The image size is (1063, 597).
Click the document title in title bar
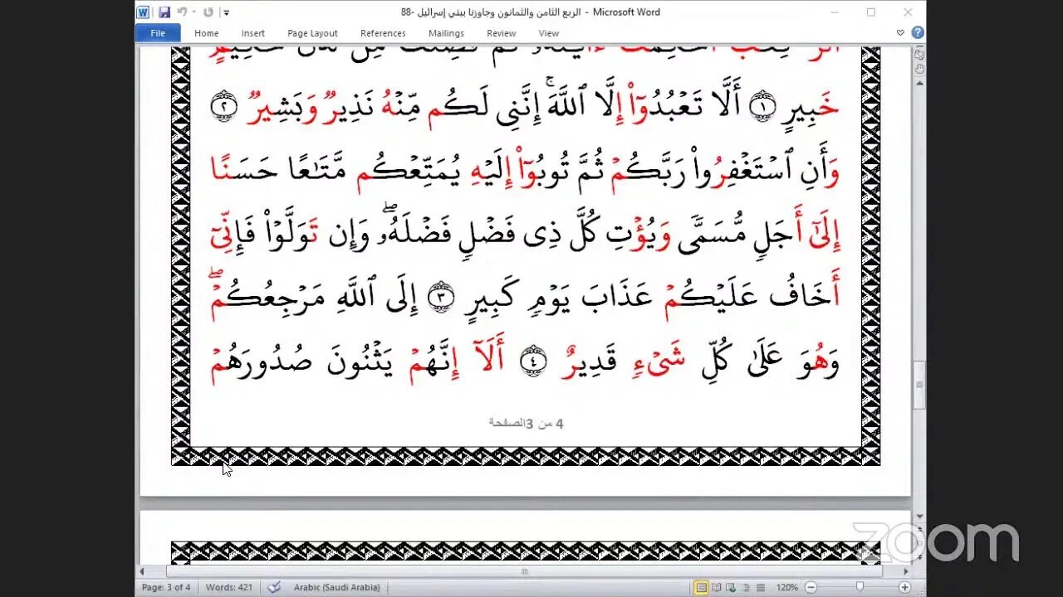click(531, 12)
